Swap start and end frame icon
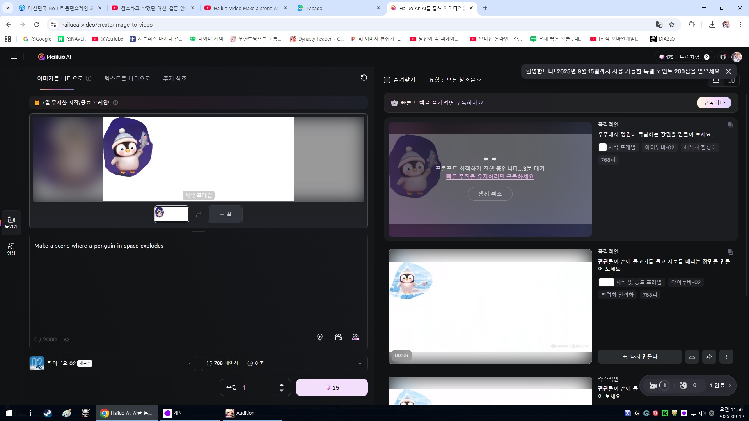 (199, 214)
